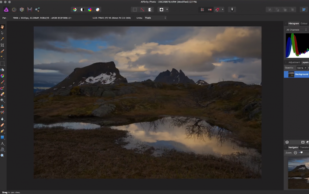Click the Auto White Balance toolbar icon
Image resolution: width=309 pixels, height=194 pixels.
pyautogui.click(x=98, y=10)
